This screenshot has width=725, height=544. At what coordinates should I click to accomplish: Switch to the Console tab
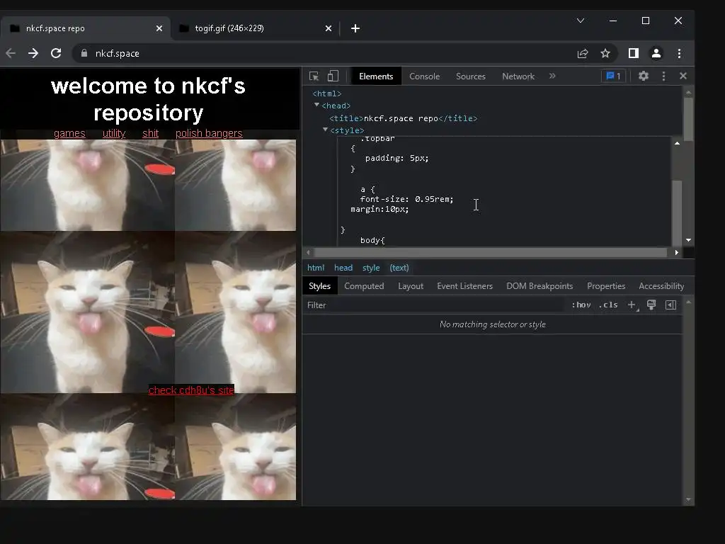pos(424,76)
